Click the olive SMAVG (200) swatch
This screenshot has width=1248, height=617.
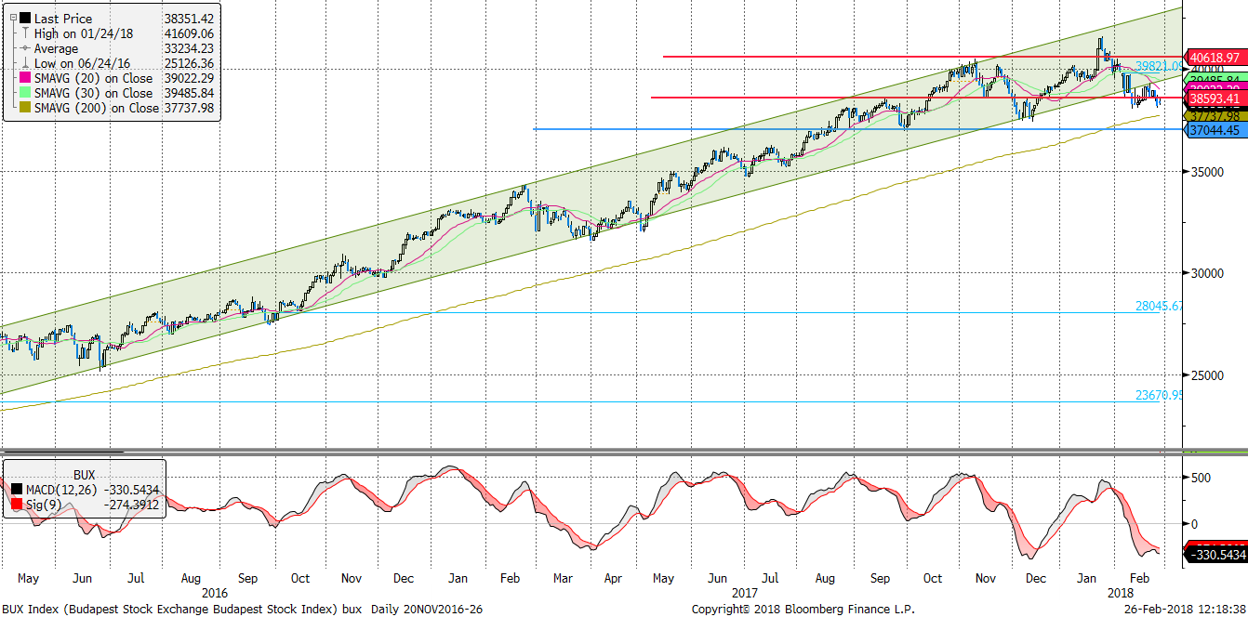tap(24, 108)
